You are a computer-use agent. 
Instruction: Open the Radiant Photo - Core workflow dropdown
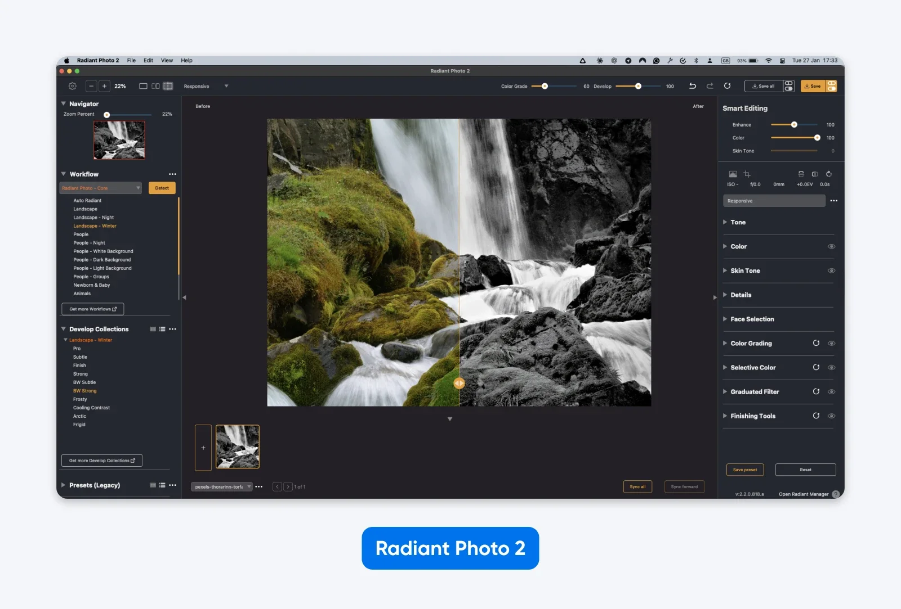point(100,188)
